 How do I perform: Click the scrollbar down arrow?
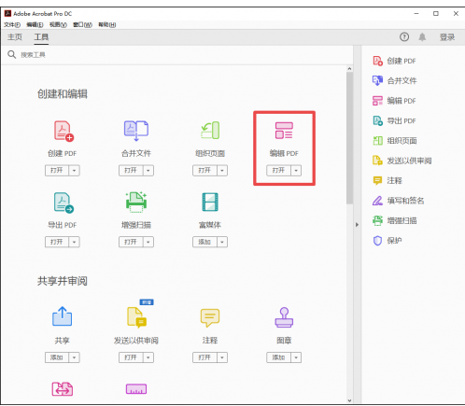point(349,400)
